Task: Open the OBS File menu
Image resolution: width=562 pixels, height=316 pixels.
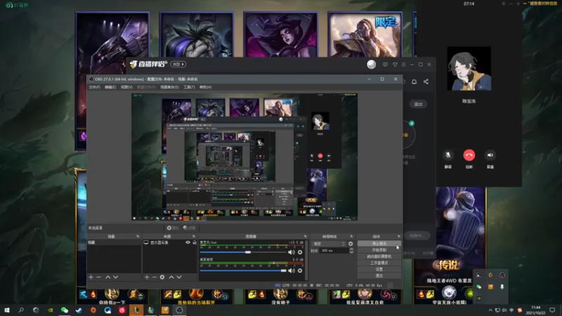Action: [95, 87]
